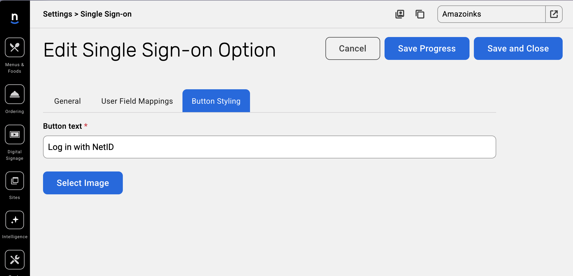573x276 pixels.
Task: Click Save Progress
Action: coord(427,48)
